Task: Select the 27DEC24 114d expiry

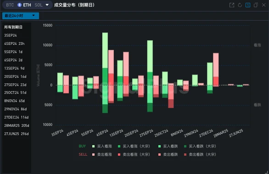Action: coord(17,117)
